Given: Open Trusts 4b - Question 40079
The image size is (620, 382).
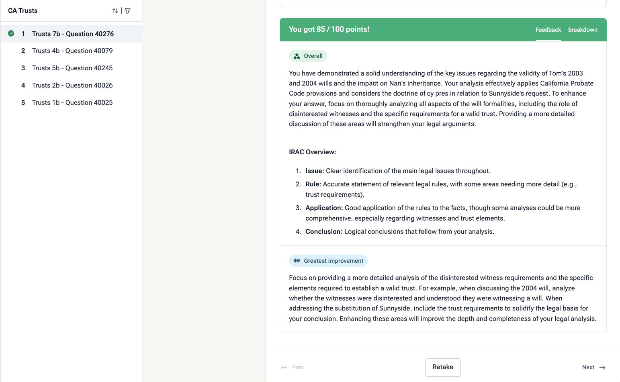Looking at the screenshot, I should (x=72, y=51).
